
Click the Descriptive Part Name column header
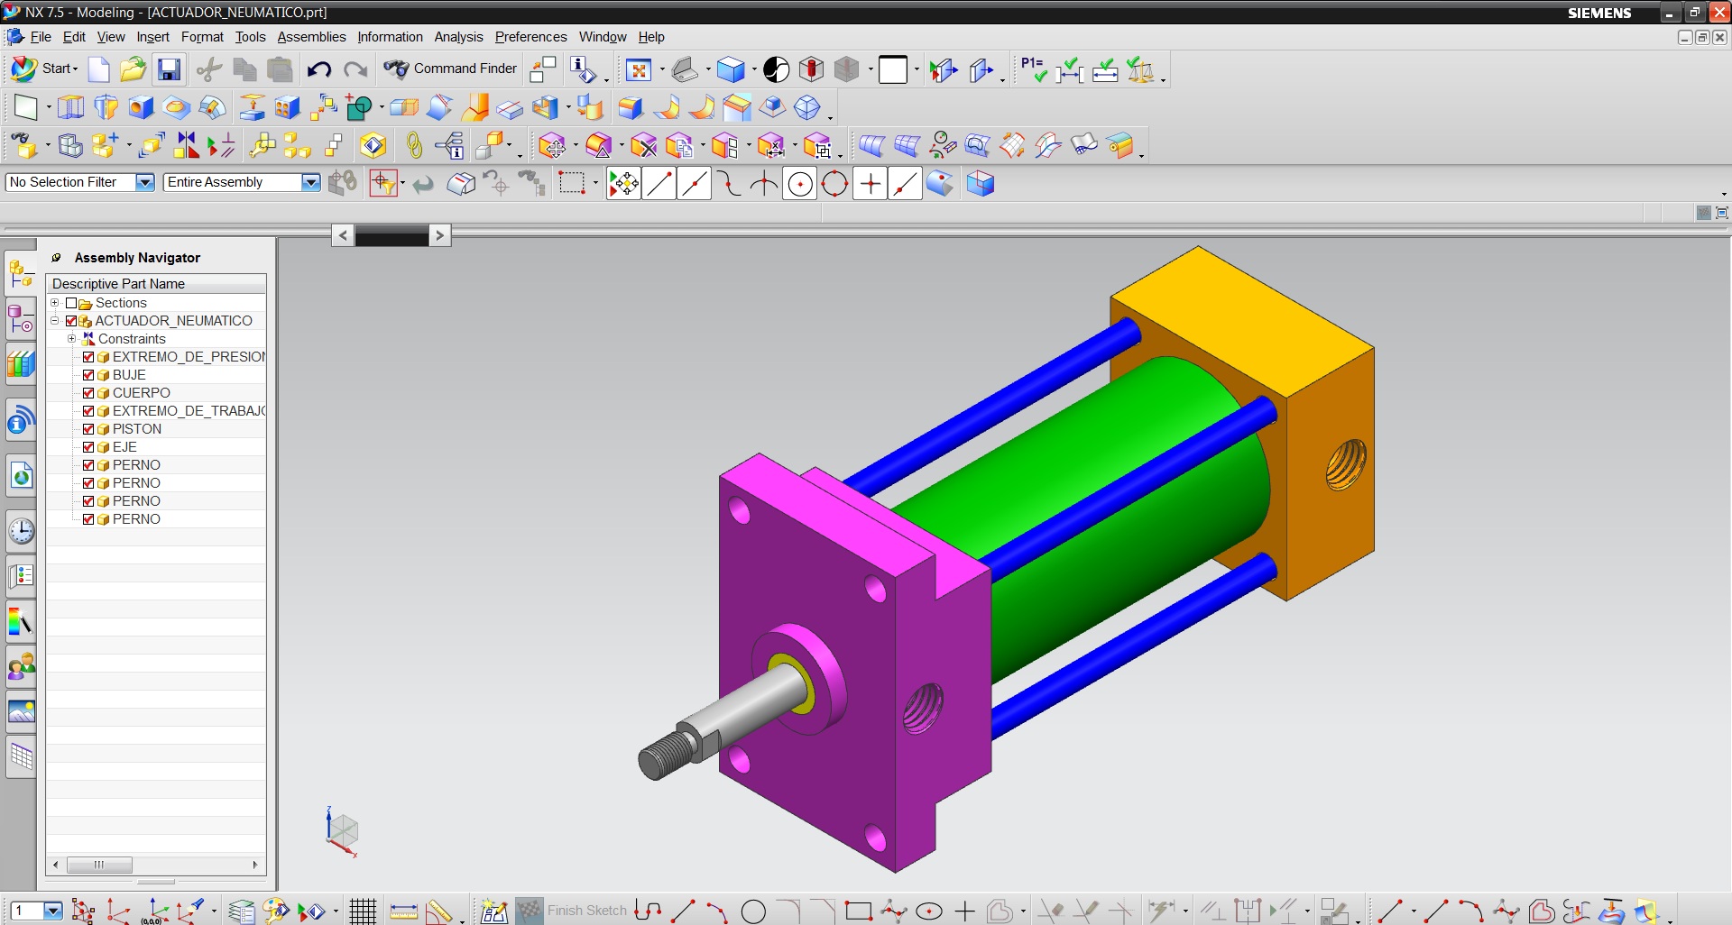click(156, 284)
